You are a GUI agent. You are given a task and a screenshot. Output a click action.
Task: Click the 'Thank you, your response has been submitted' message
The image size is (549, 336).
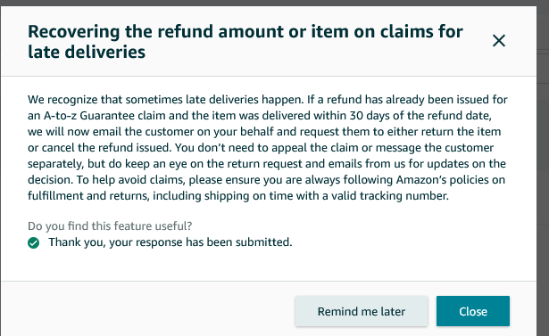tap(171, 242)
